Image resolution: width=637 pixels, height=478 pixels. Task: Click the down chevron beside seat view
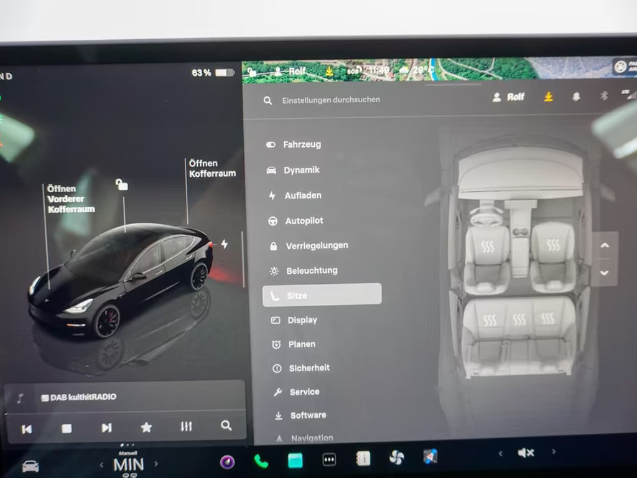605,273
